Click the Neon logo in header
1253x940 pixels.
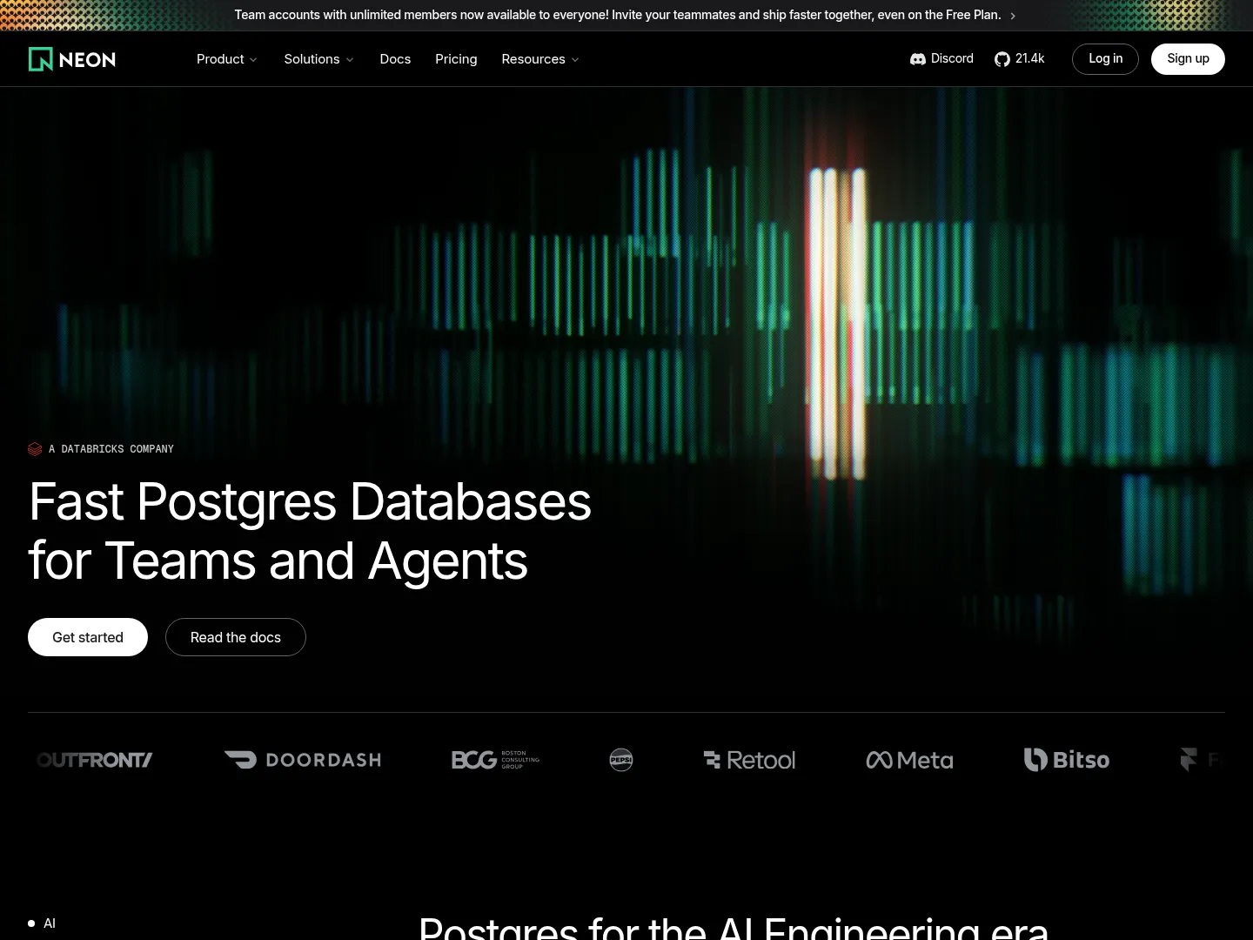[72, 59]
